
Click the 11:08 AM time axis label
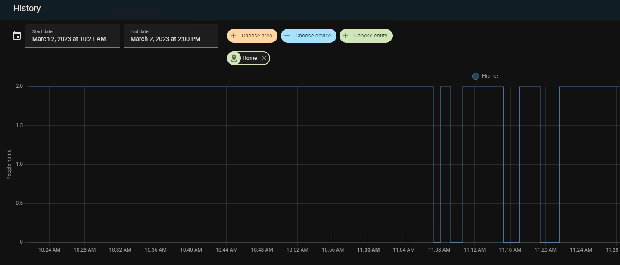click(439, 250)
